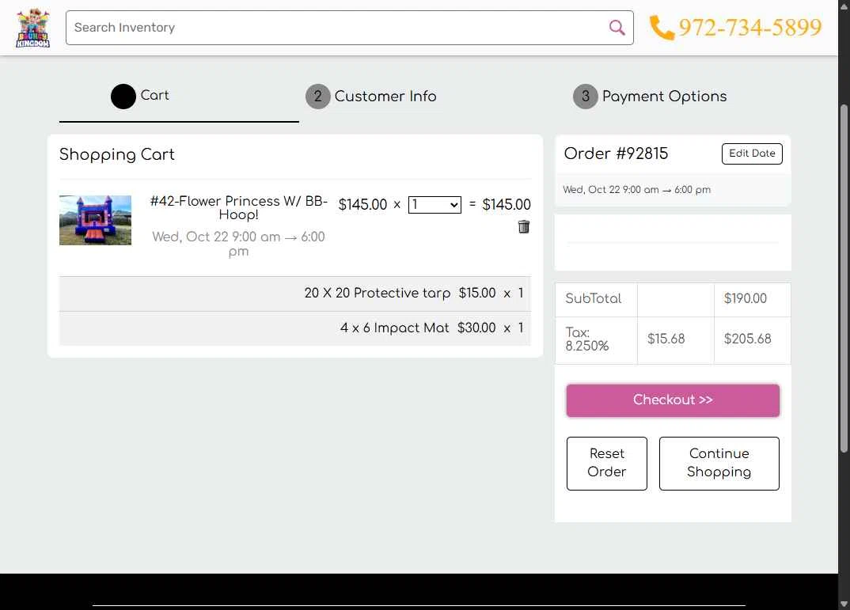Click the $205.68 total amount
Viewport: 850px width, 610px height.
(748, 339)
